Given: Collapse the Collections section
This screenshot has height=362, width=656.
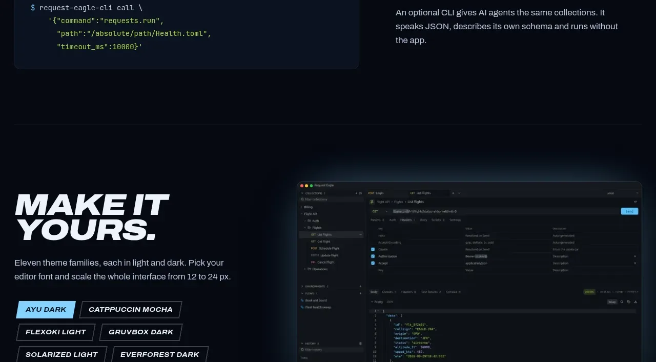Looking at the screenshot, I should (302, 193).
